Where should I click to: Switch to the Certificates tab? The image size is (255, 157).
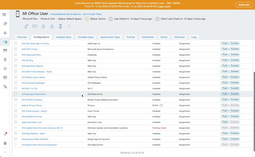(x=148, y=37)
